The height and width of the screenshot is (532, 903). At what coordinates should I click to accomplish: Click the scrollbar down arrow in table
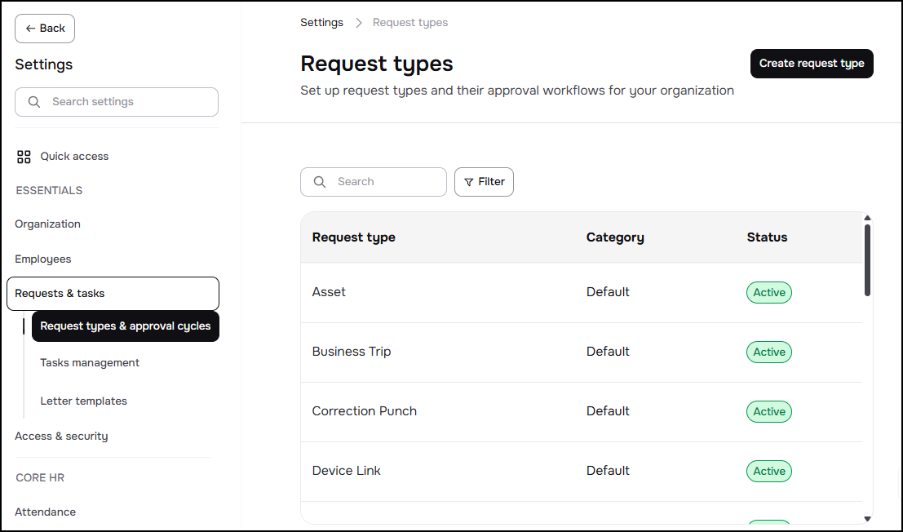click(x=867, y=519)
